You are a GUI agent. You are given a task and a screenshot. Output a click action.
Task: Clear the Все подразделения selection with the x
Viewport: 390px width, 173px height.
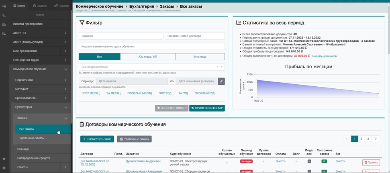click(217, 67)
